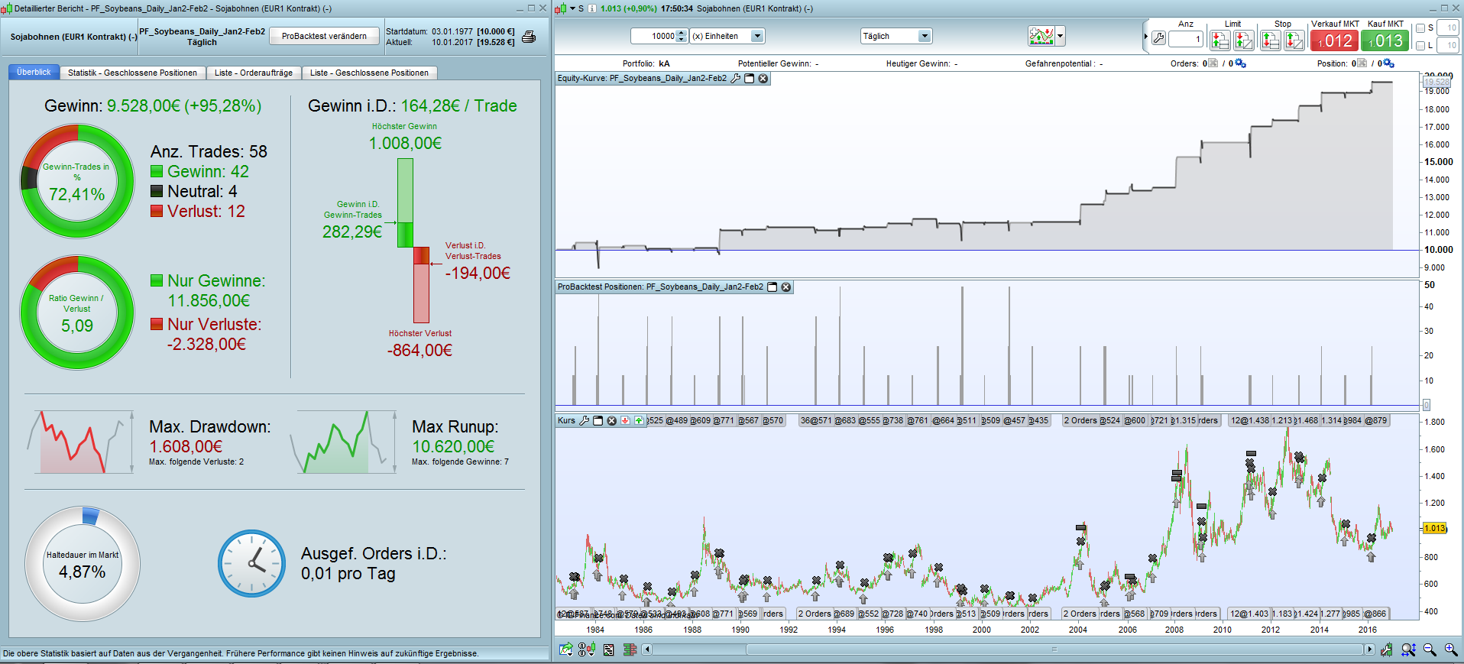
Task: Expand the indicator button dropdown arrow
Action: pyautogui.click(x=1060, y=36)
